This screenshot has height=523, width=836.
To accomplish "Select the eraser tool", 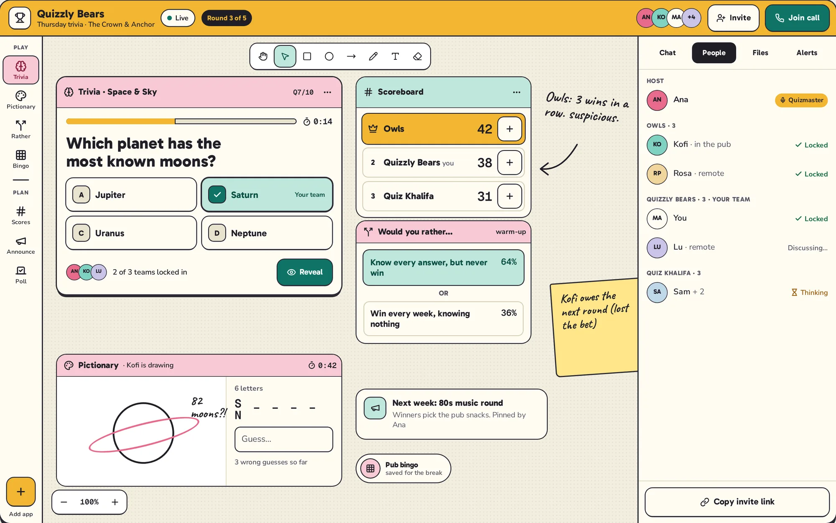I will coord(418,56).
